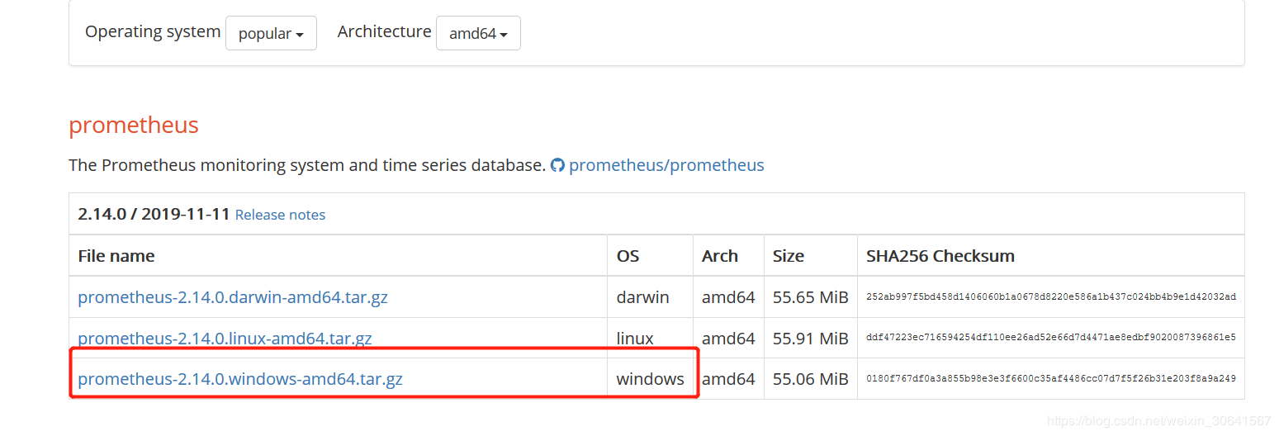Expand the Architecture "amd64" dropdown
The image size is (1279, 436).
[478, 34]
